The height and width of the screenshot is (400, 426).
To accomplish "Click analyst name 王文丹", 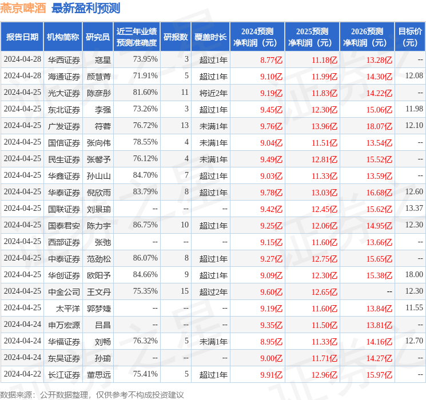I will point(99,291).
